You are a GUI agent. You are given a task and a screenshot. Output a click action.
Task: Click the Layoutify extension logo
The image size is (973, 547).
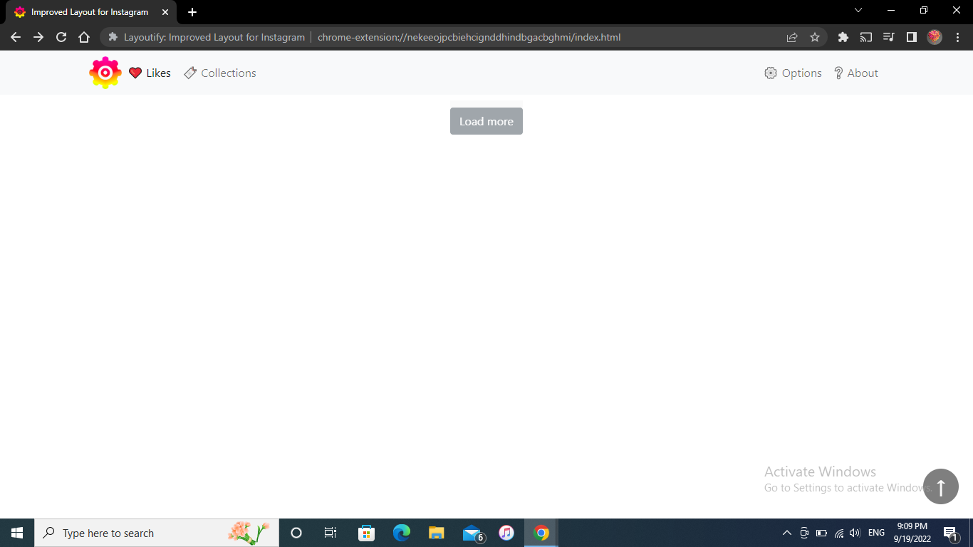(x=105, y=72)
